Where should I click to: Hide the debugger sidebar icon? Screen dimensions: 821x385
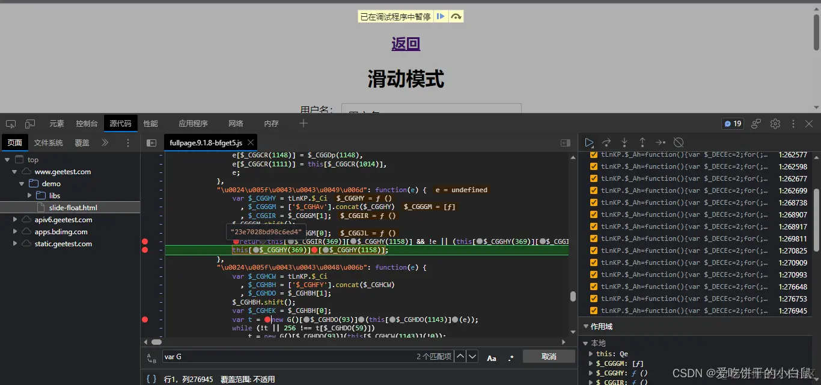click(566, 143)
